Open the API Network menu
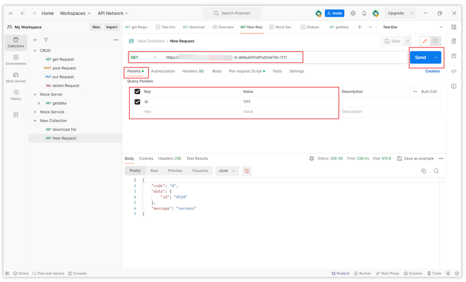The width and height of the screenshot is (466, 282). 113,14
